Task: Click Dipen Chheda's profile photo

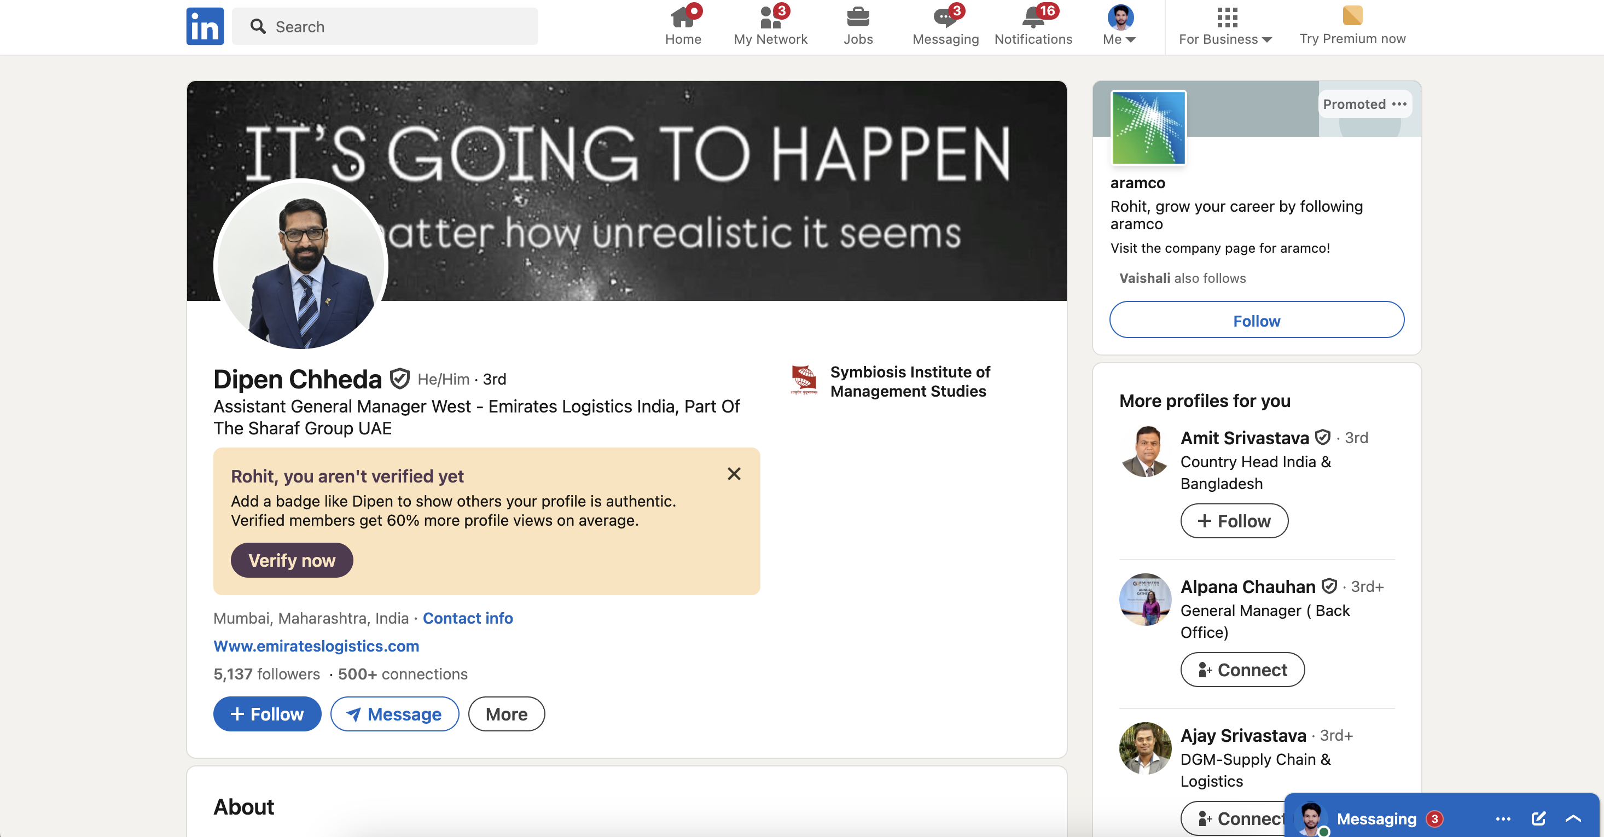Action: pyautogui.click(x=301, y=264)
